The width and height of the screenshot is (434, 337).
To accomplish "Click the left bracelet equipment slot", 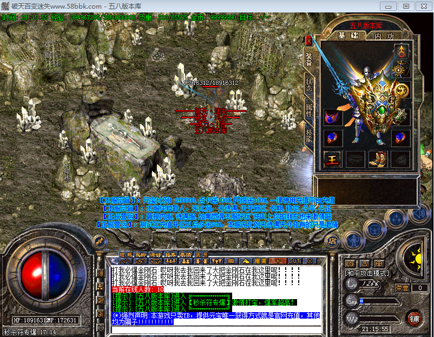I will click(x=333, y=117).
